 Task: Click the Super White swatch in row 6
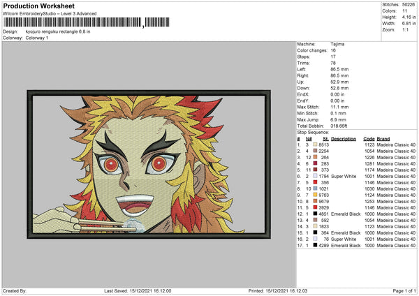tap(315, 176)
